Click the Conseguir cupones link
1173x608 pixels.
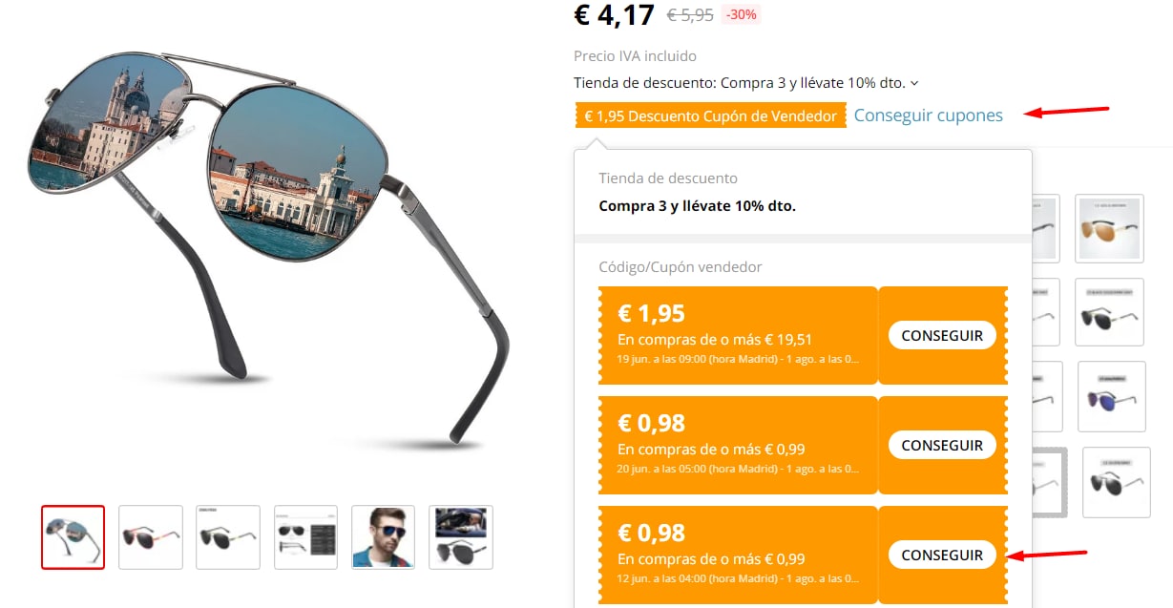pyautogui.click(x=929, y=115)
